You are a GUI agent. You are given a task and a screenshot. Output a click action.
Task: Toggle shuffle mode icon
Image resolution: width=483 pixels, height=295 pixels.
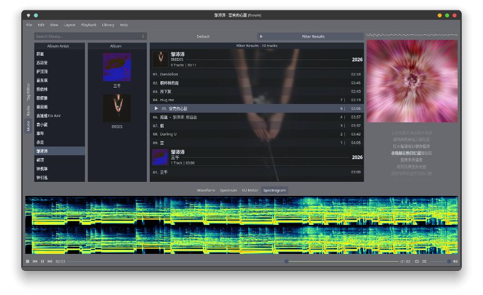[424, 261]
